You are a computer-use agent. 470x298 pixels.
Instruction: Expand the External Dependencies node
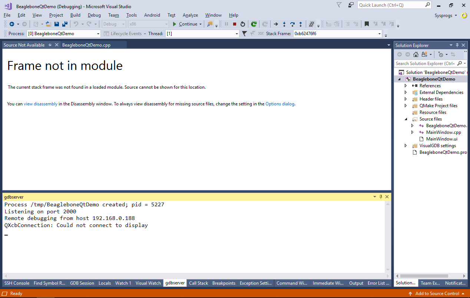(x=406, y=92)
